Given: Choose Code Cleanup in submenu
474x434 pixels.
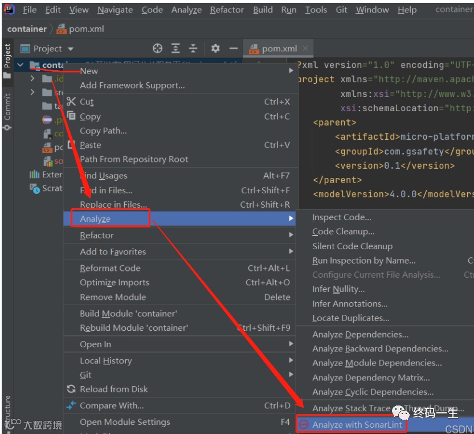Looking at the screenshot, I should point(385,232).
